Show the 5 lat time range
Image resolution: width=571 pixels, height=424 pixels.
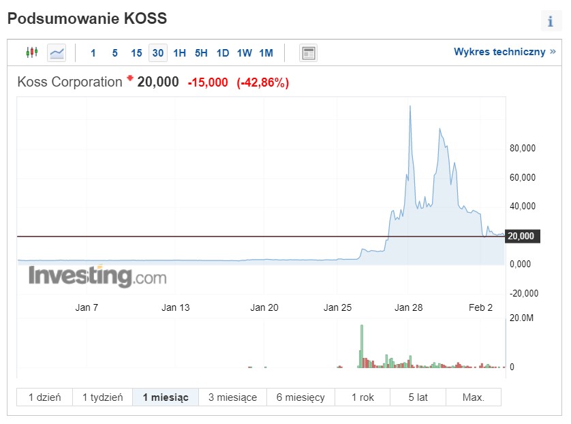(418, 397)
